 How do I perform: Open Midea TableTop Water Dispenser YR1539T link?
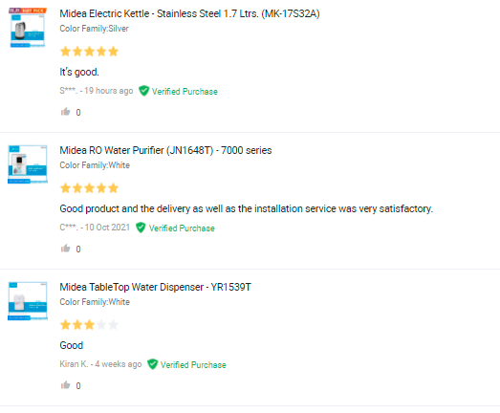(x=155, y=287)
